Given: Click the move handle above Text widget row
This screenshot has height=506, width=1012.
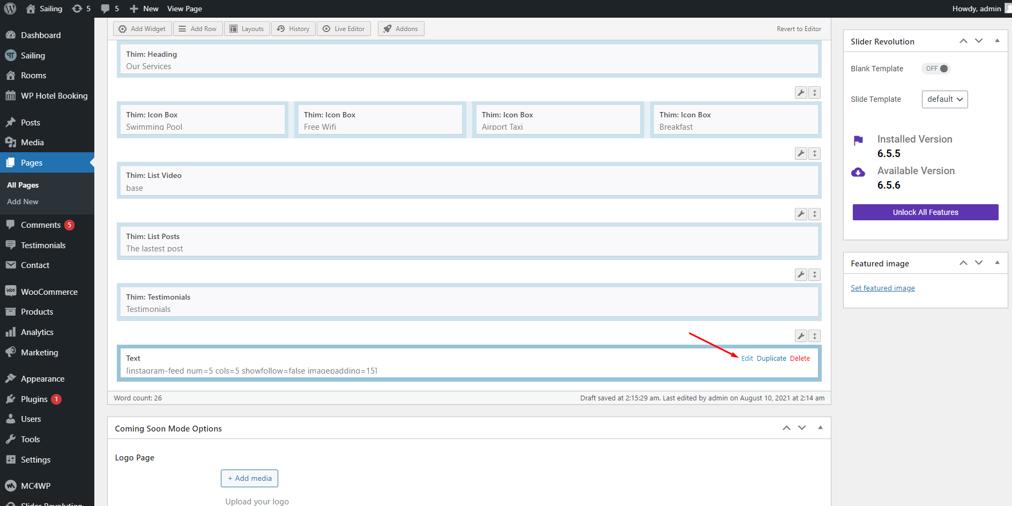Looking at the screenshot, I should click(x=815, y=336).
